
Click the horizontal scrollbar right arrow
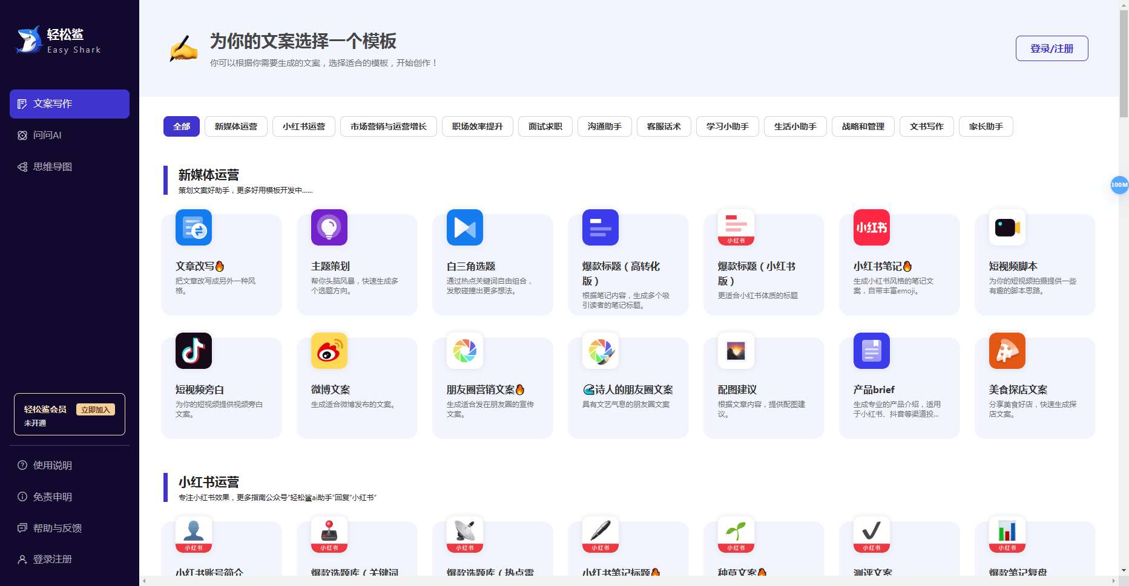(1114, 581)
